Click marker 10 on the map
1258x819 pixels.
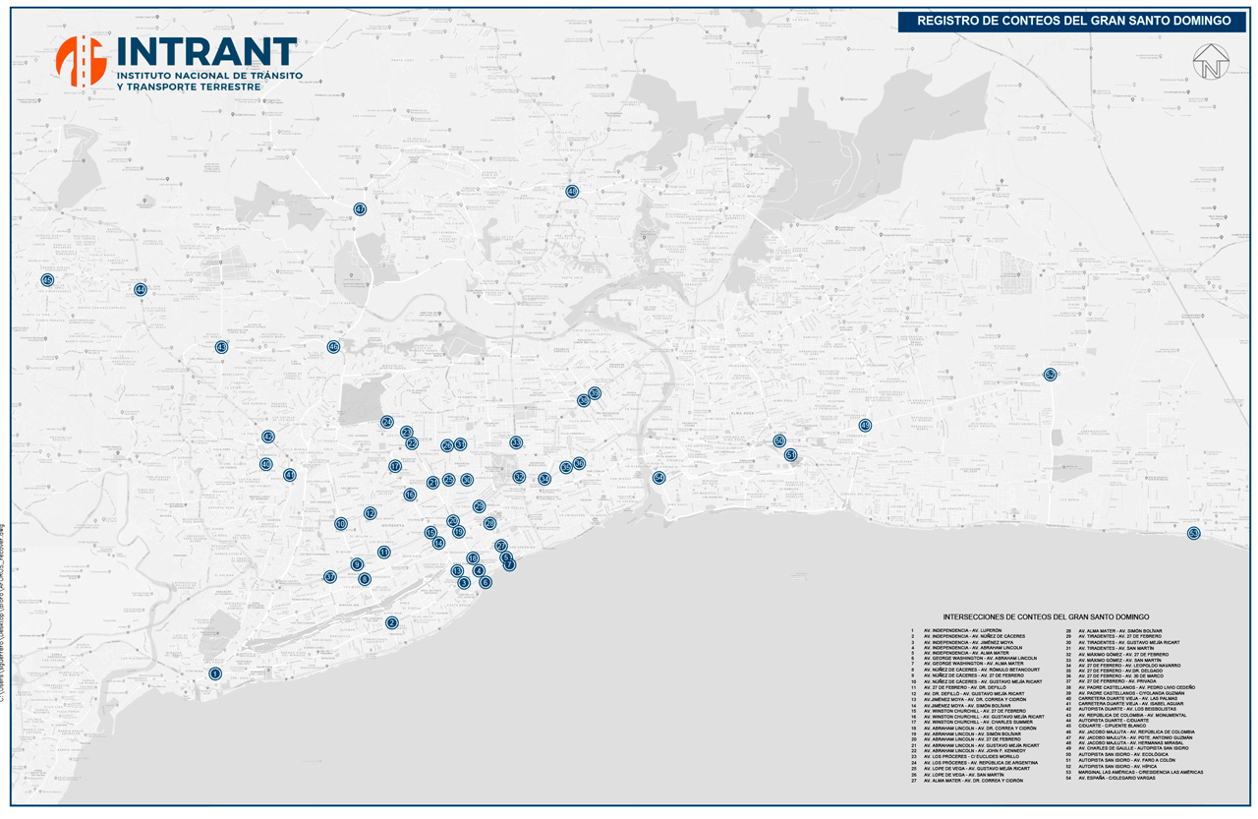click(x=341, y=524)
